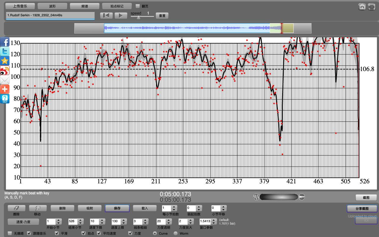379x237 pixels.
Task: Select the move tool (移动)
Action: tap(37, 208)
